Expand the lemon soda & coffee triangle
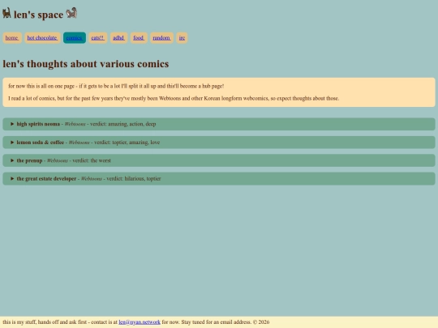Viewport: 438px width, 328px height. (x=12, y=143)
